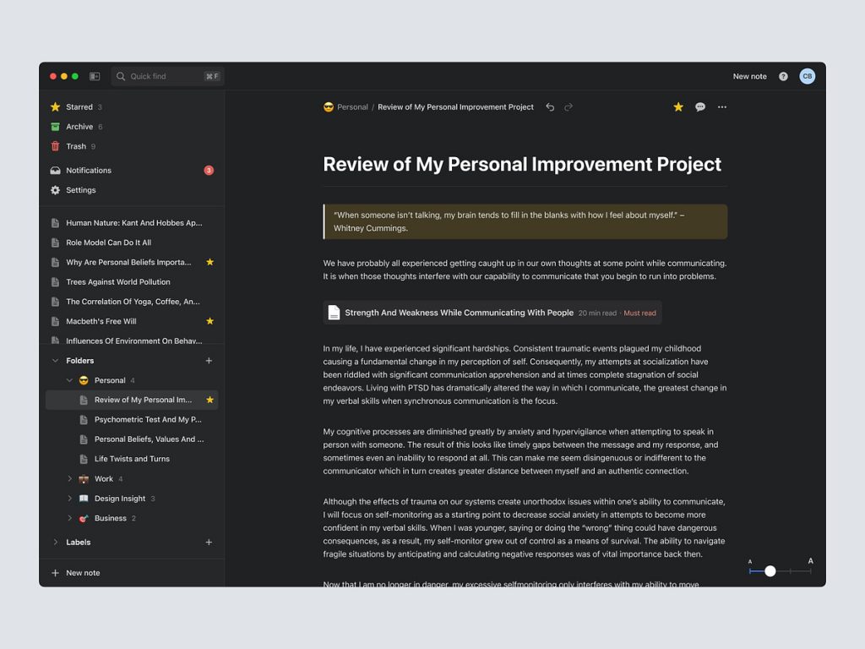865x649 pixels.
Task: Click the New note button top right
Action: click(748, 76)
